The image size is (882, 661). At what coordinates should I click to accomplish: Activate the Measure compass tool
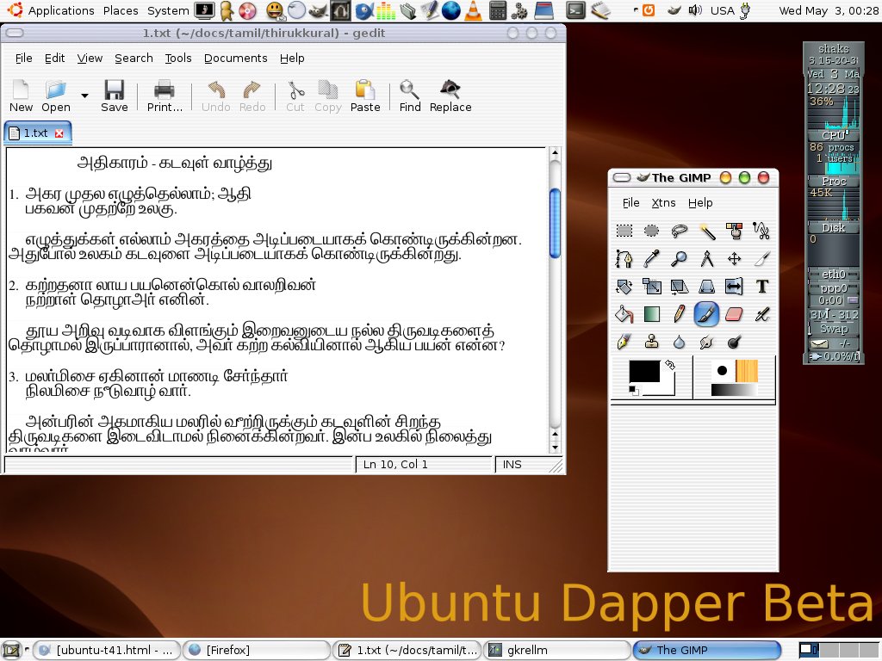(x=706, y=258)
